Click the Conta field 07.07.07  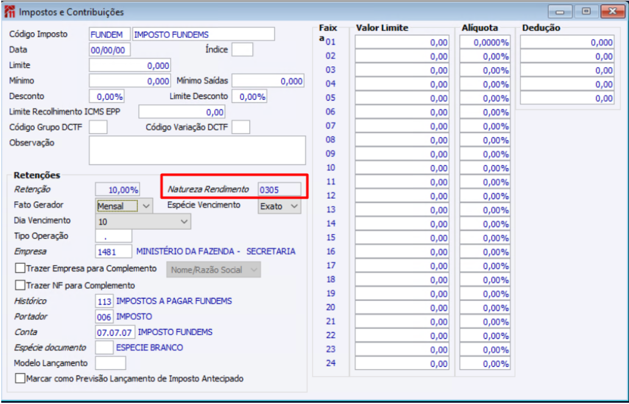tap(115, 332)
